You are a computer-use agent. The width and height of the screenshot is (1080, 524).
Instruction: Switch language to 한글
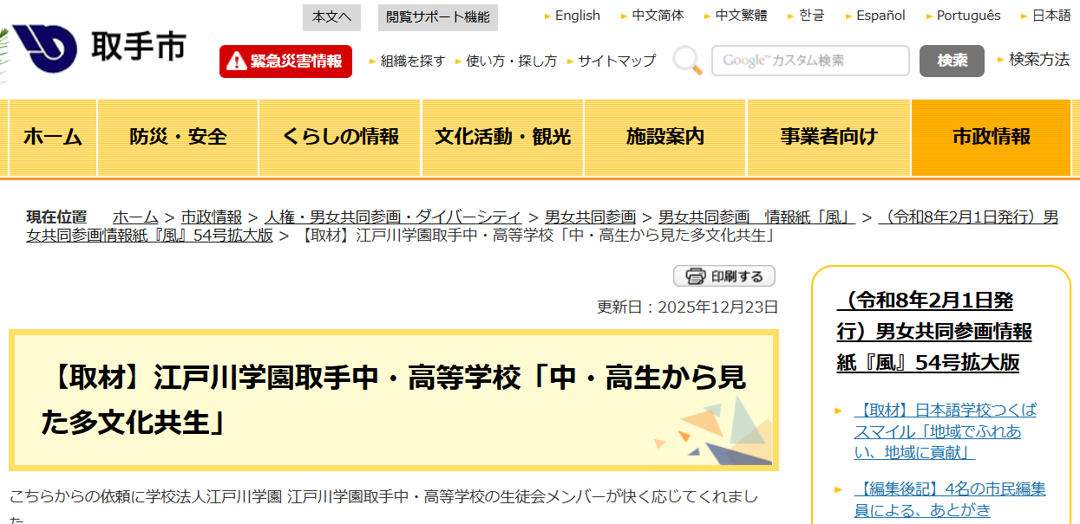[811, 16]
